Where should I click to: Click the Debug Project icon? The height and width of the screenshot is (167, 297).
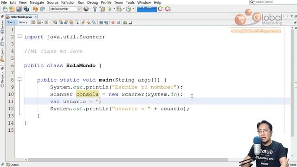point(119,9)
